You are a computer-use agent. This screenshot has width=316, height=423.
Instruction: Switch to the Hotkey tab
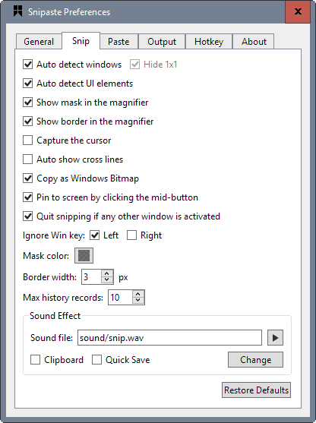coord(209,42)
